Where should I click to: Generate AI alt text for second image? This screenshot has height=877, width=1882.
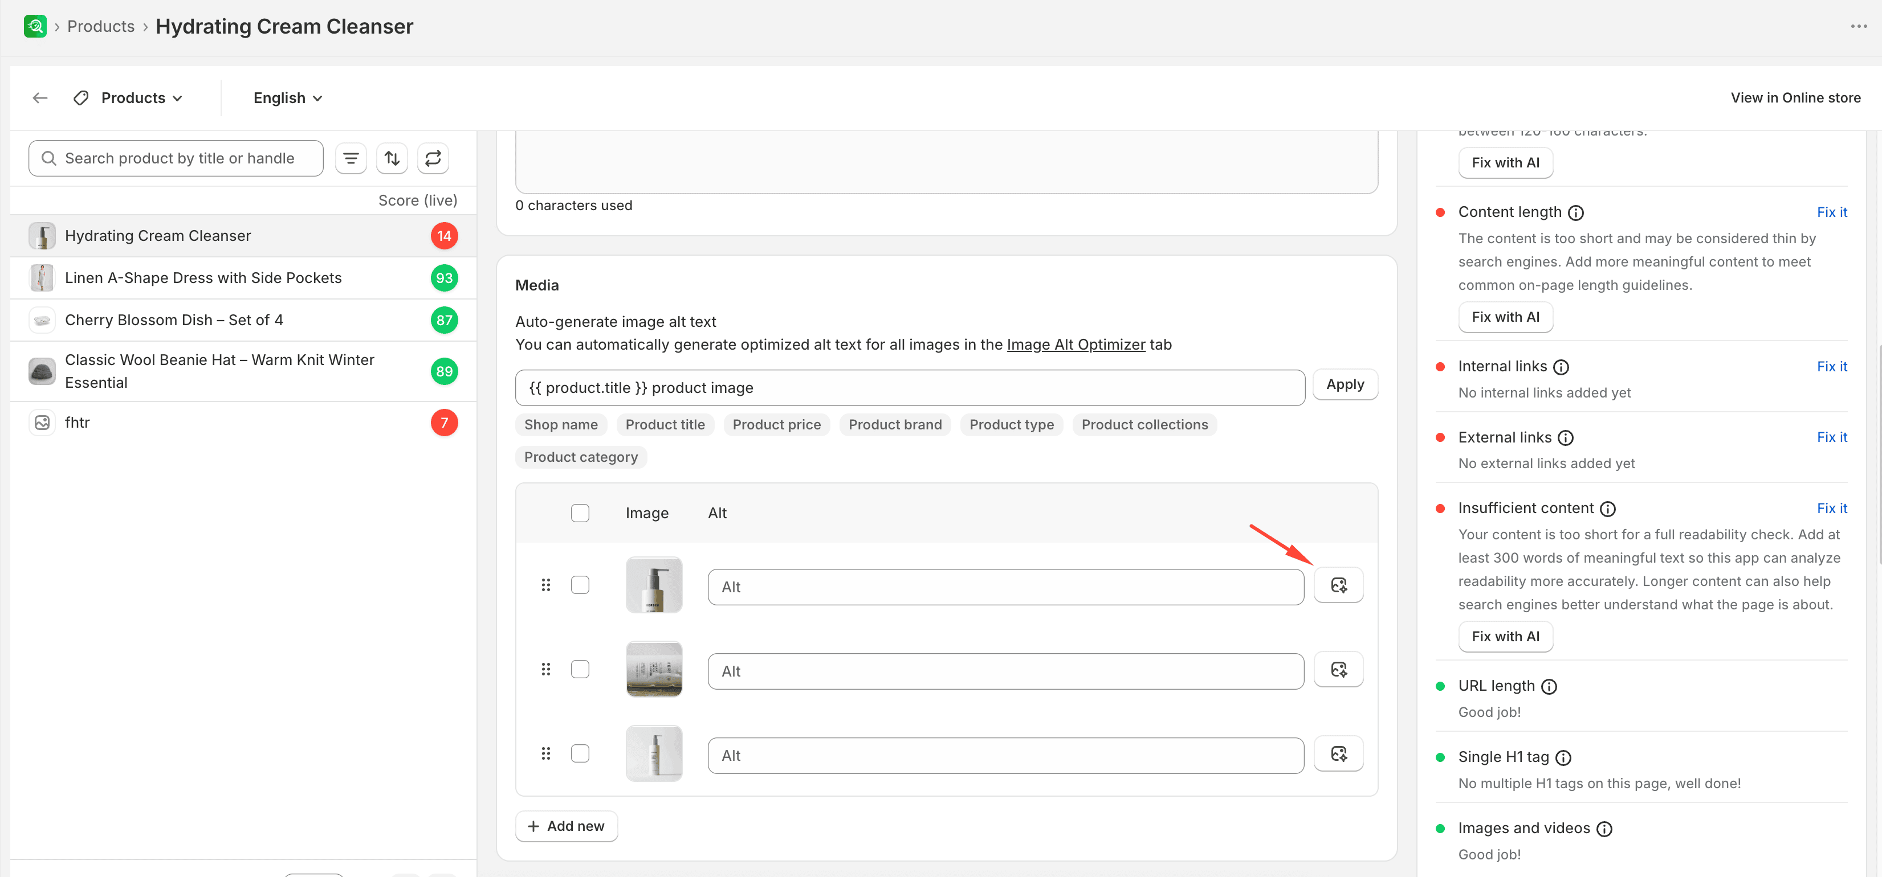[x=1338, y=669]
